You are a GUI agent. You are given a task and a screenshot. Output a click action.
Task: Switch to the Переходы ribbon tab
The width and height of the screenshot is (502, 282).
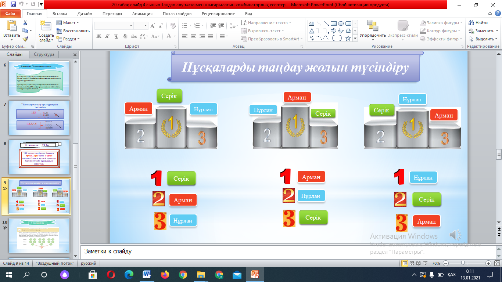coord(112,14)
